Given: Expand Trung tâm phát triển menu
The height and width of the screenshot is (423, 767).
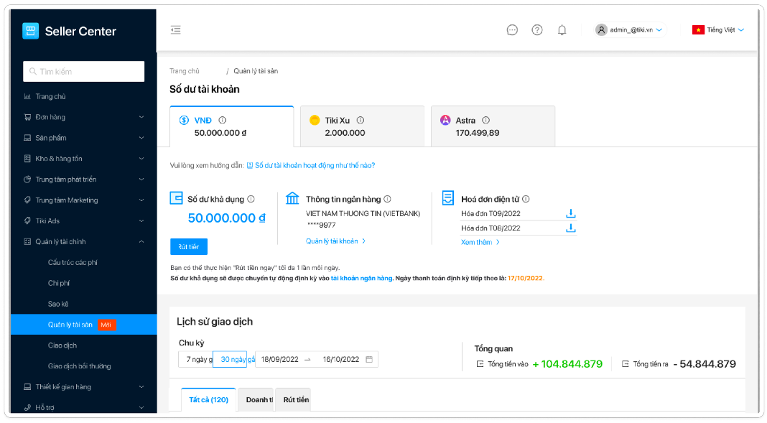Looking at the screenshot, I should pyautogui.click(x=83, y=180).
